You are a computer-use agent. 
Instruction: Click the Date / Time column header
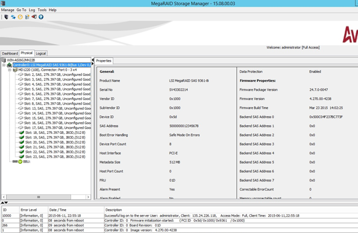coord(58,209)
